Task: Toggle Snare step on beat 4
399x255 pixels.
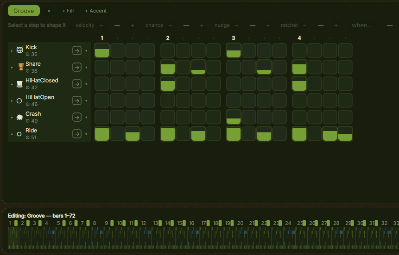Action: [x=299, y=67]
